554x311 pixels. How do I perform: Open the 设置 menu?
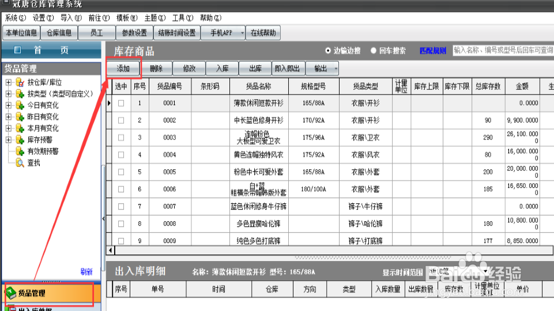click(43, 18)
